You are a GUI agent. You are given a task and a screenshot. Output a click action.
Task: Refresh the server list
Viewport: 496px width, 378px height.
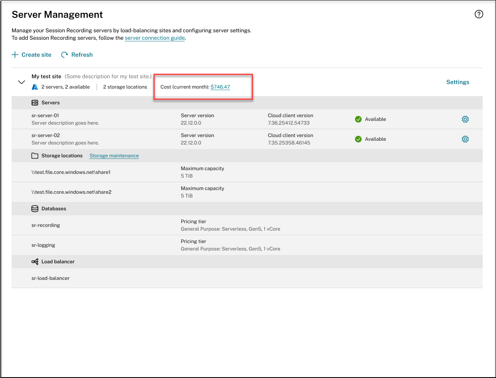[77, 55]
